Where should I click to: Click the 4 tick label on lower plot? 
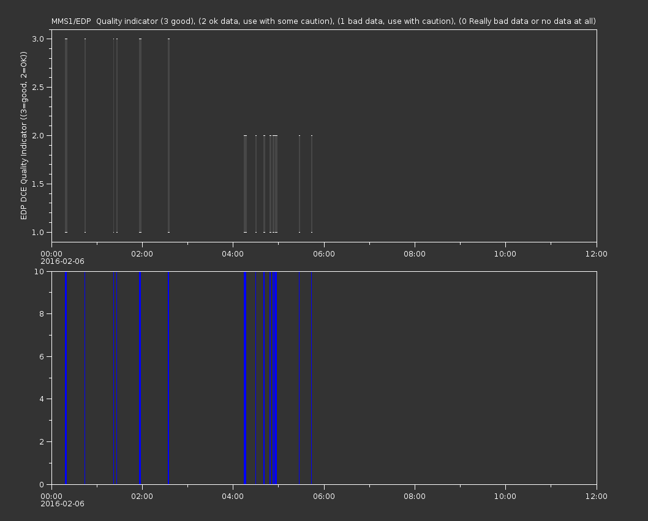click(42, 399)
